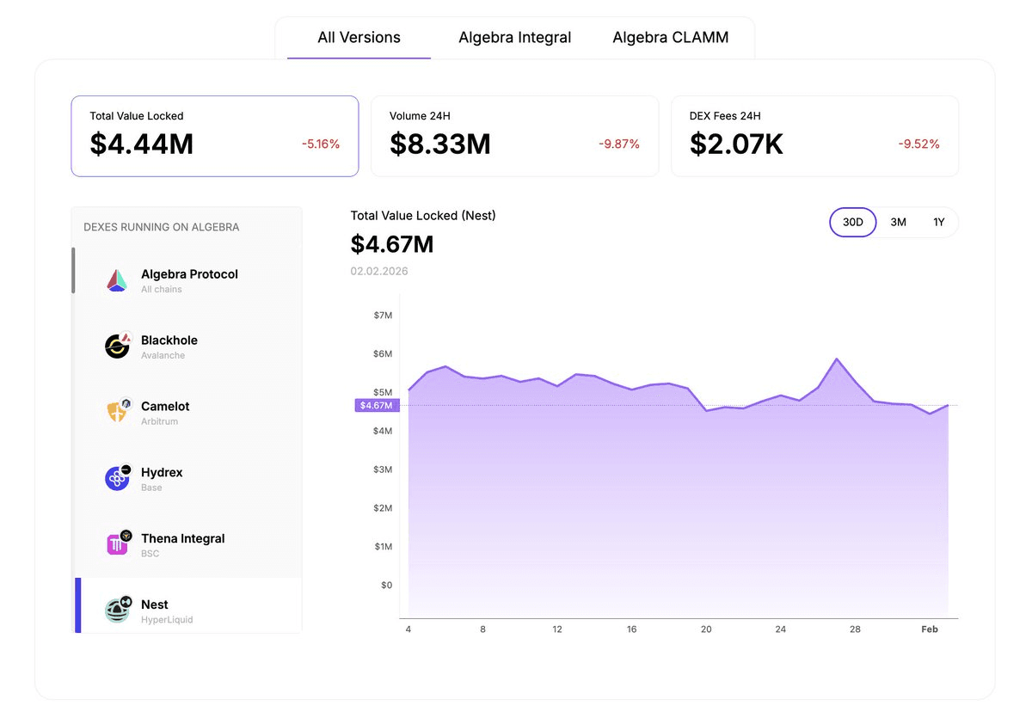Viewport: 1032px width, 724px height.
Task: Switch to the Algebra CLAMM tab
Action: coord(670,38)
